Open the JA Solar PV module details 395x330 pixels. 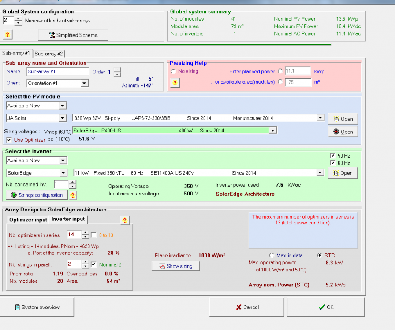pyautogui.click(x=343, y=119)
